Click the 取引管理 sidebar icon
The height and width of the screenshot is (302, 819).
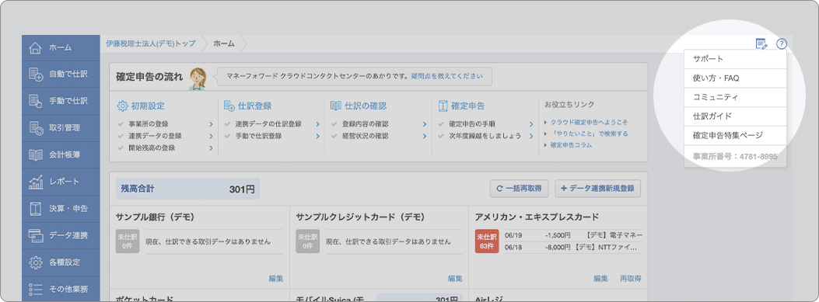36,128
